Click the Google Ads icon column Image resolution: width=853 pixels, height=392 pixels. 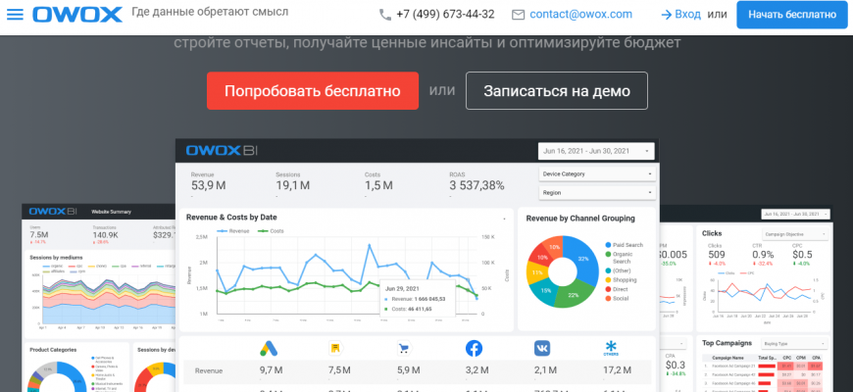point(270,348)
